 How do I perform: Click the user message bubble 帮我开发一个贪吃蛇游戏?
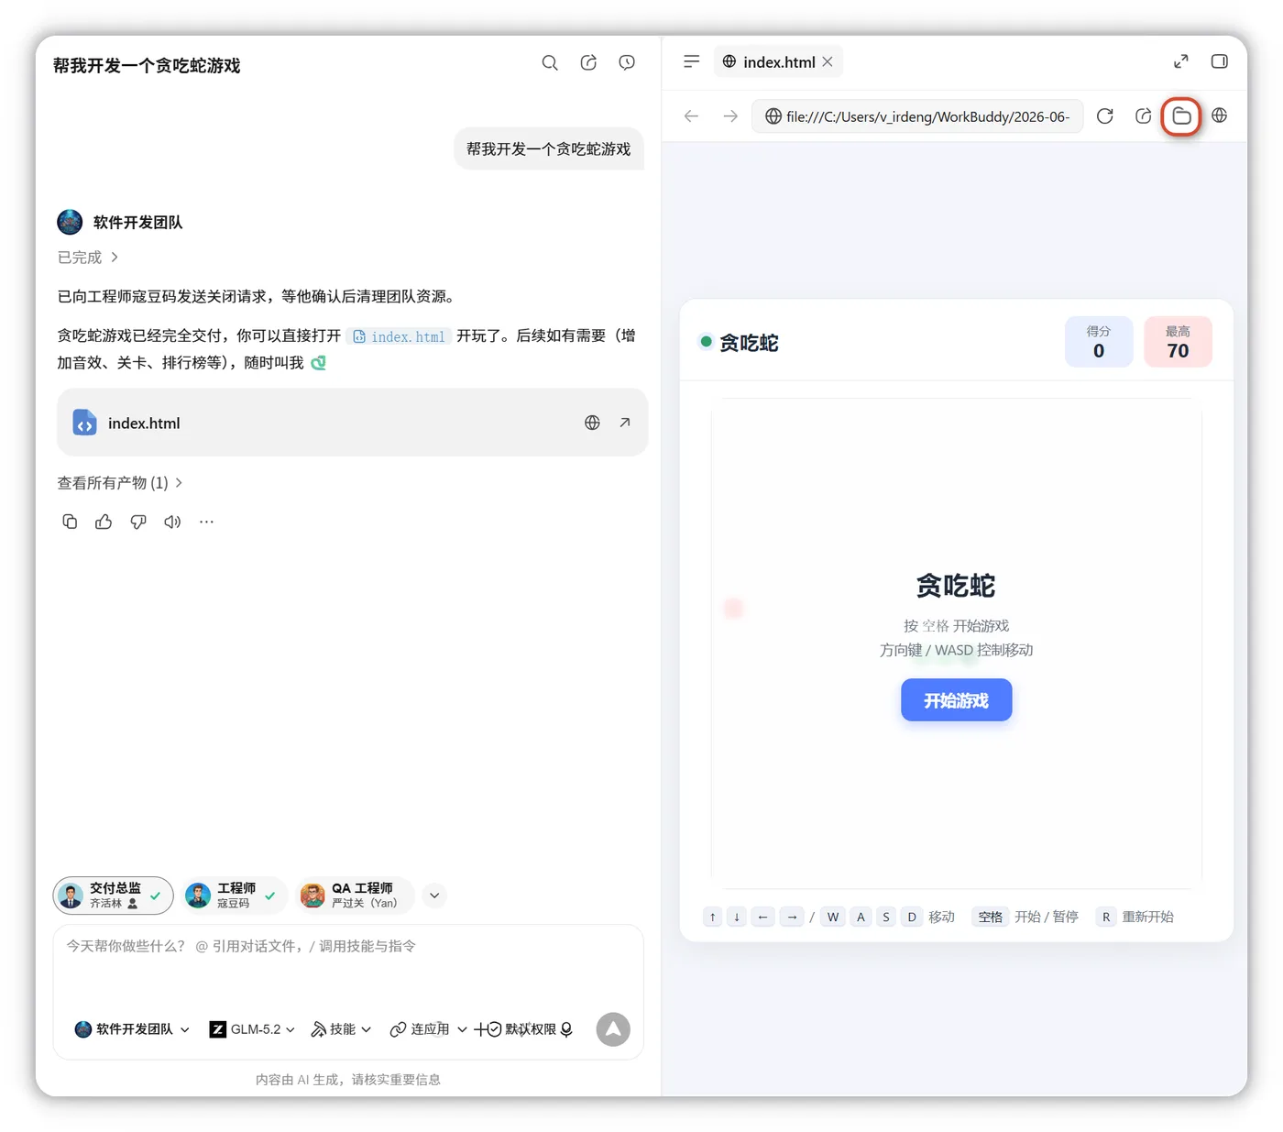coord(549,148)
